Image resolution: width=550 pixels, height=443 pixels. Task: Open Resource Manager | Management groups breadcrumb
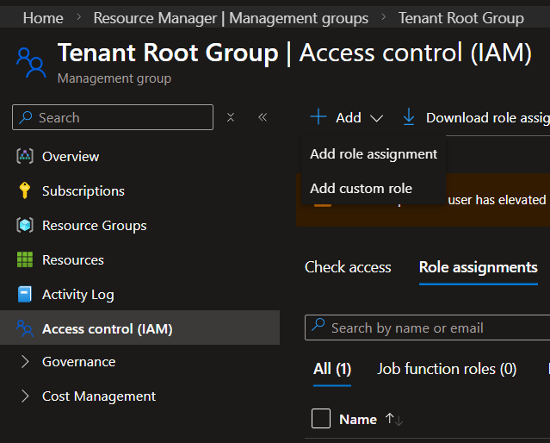231,18
